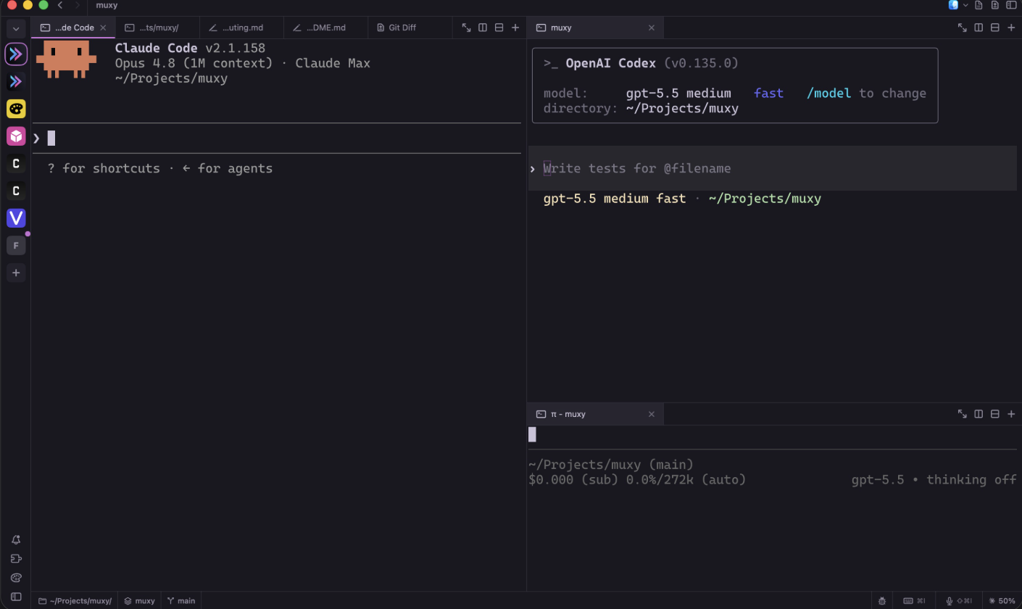Viewport: 1022px width, 609px height.
Task: Click the muxy workspace item in the status bar
Action: [139, 601]
